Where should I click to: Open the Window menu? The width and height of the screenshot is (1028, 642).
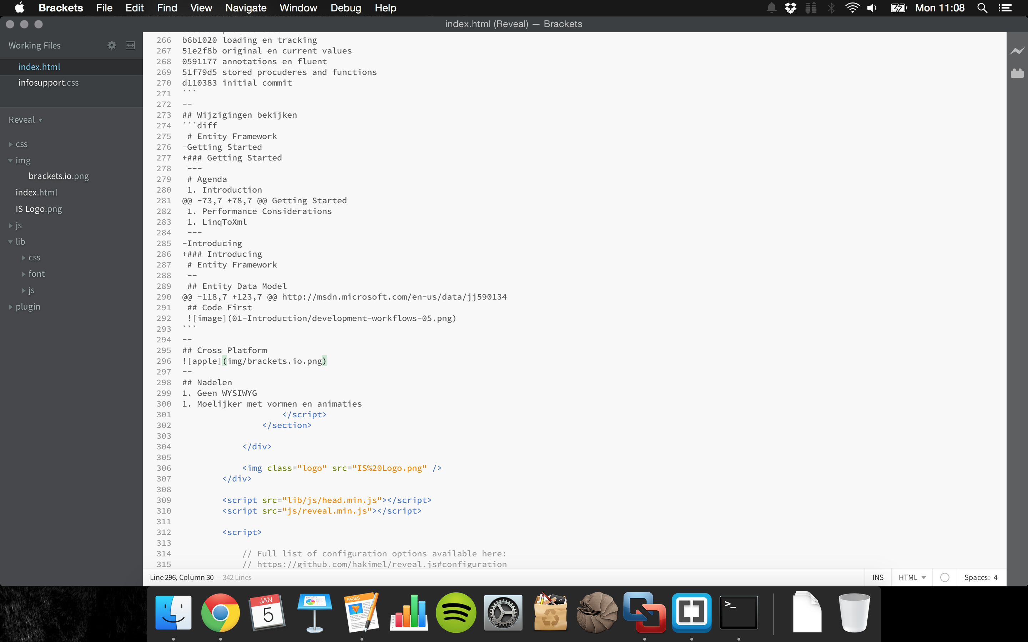pos(298,8)
